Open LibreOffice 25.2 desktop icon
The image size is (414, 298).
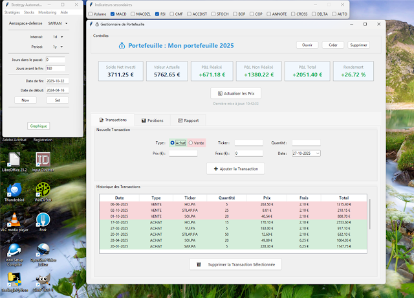point(14,159)
